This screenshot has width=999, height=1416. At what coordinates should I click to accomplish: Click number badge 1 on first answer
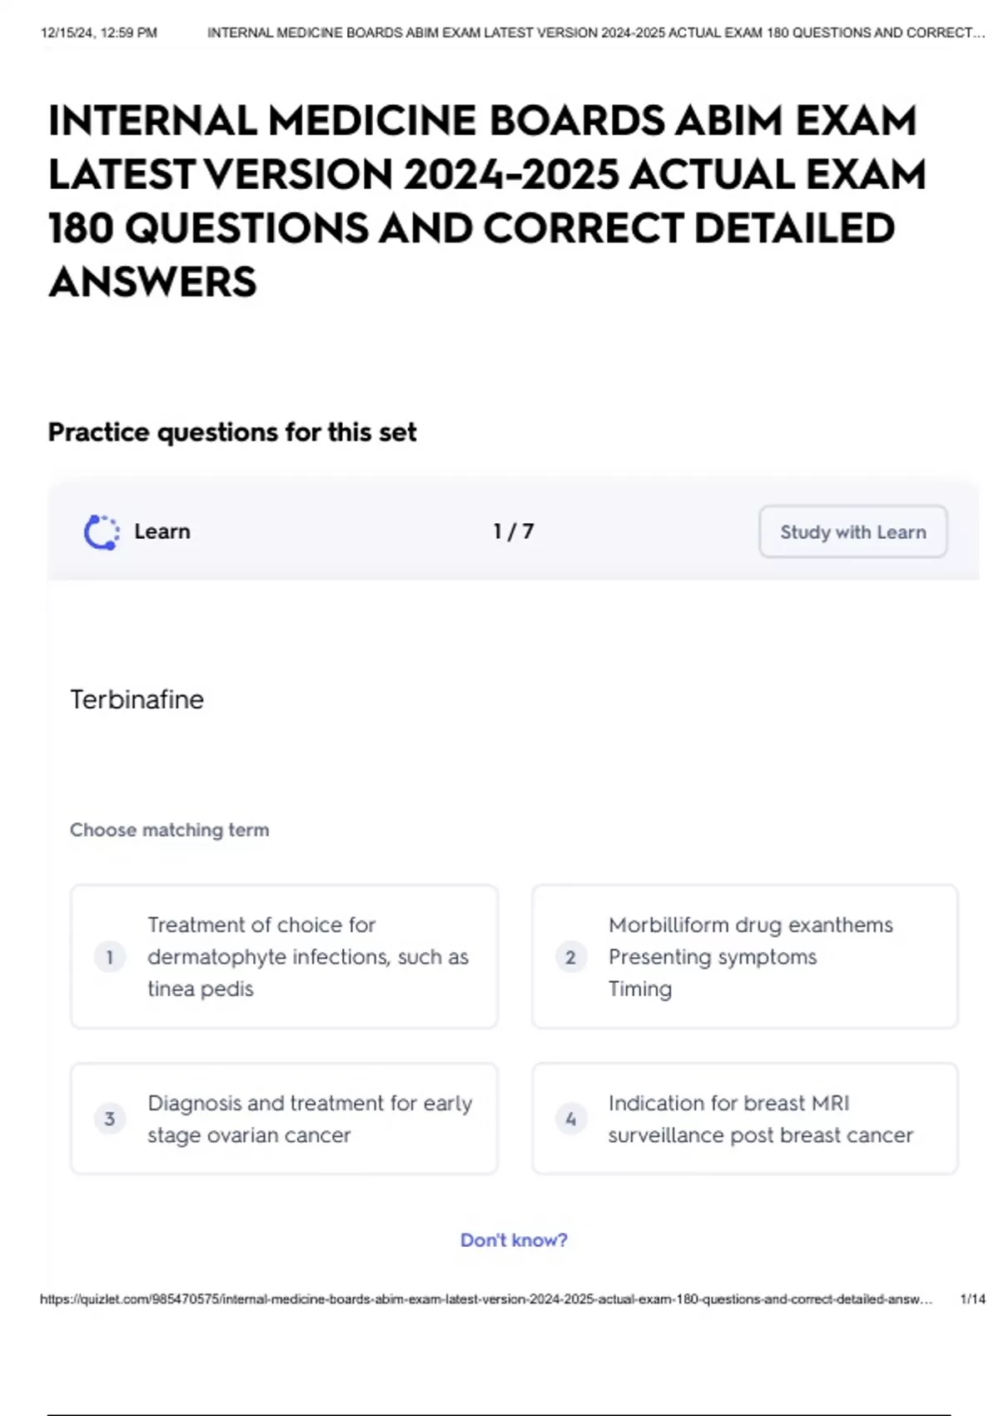(x=109, y=957)
